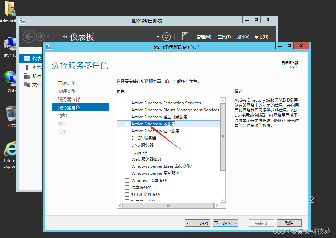336x238 pixels.
Task: Check Active Directory Federation Services
Action: tap(127, 103)
